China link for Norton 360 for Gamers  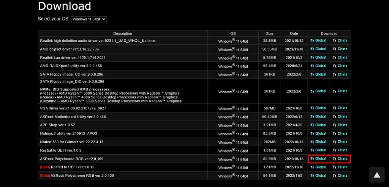click(x=340, y=142)
